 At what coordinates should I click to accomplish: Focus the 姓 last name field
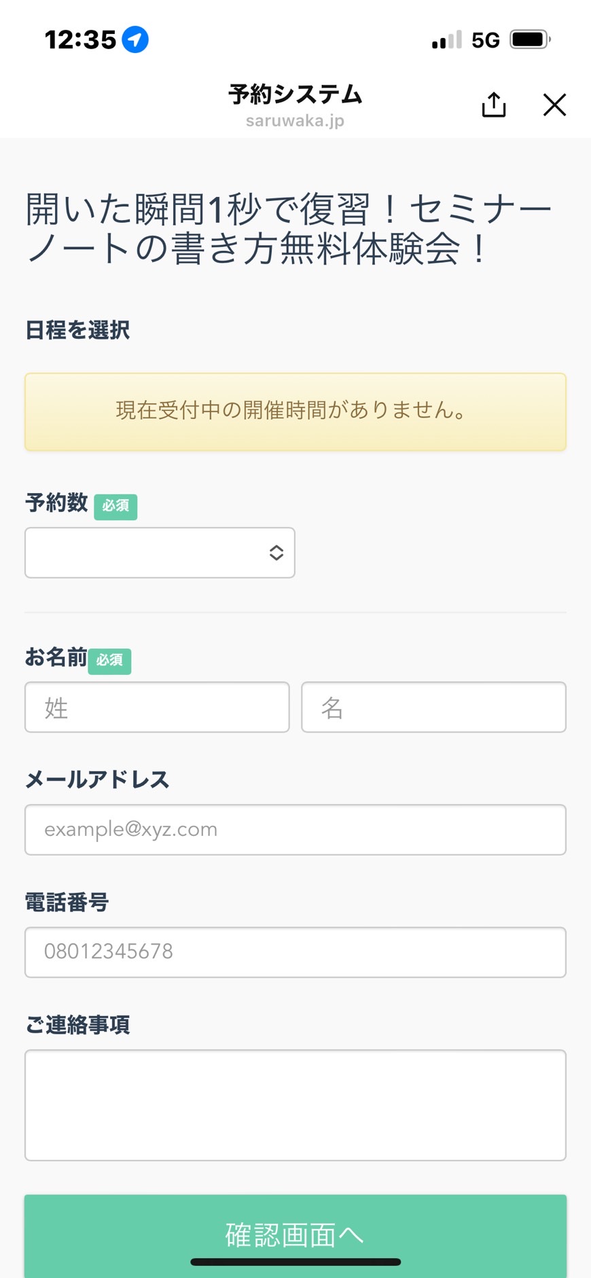(x=157, y=707)
